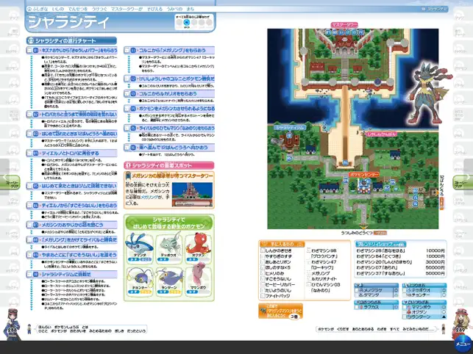Tap the ママンボウ Pokémon card
Viewport: 473px width, 354px height.
coord(198,281)
